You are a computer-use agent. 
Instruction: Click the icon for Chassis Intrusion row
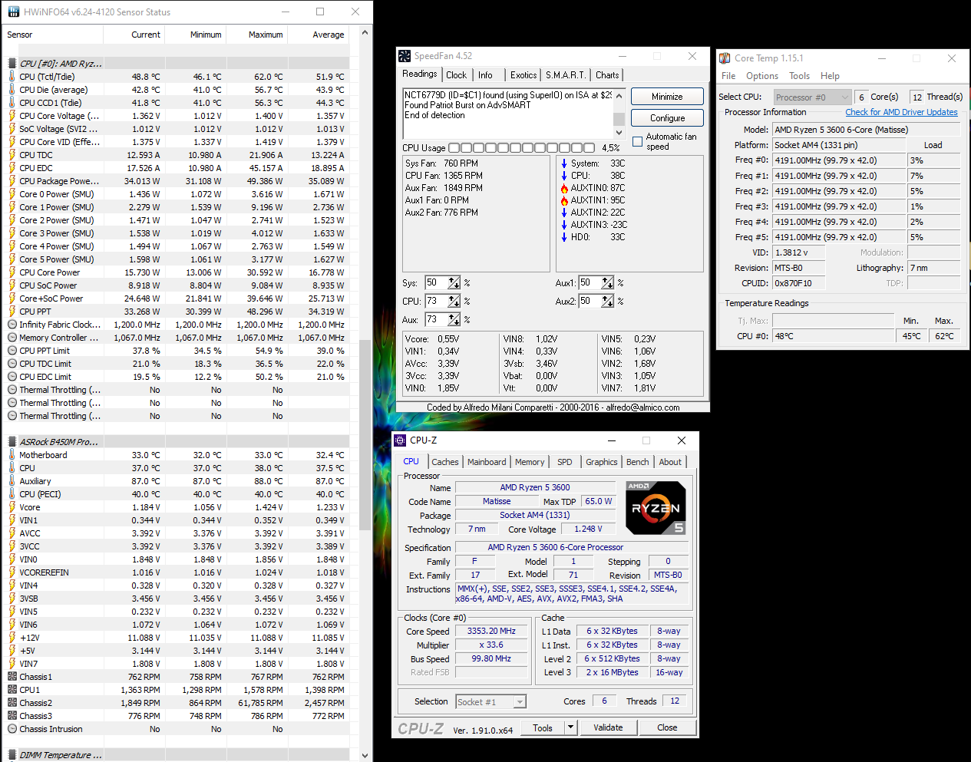point(12,729)
